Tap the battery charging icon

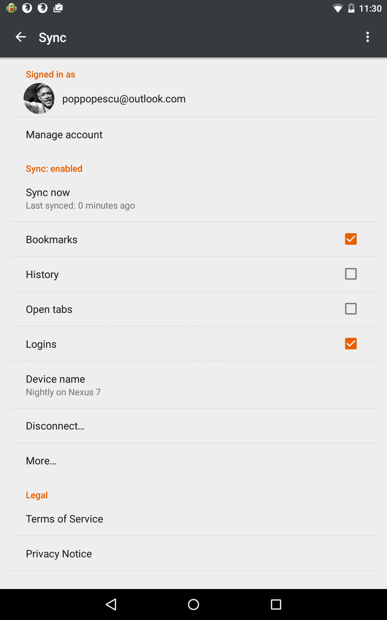351,8
